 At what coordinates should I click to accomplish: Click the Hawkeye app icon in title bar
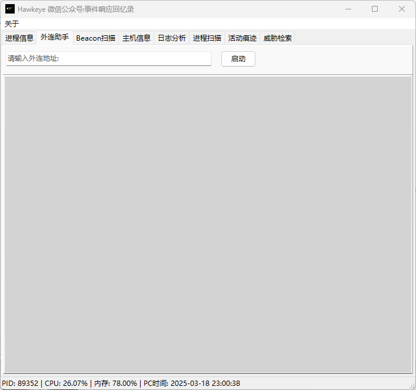click(x=10, y=9)
